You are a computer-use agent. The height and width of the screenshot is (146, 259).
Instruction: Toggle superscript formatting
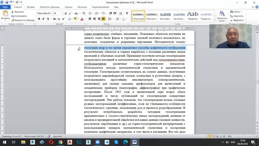click(x=63, y=19)
